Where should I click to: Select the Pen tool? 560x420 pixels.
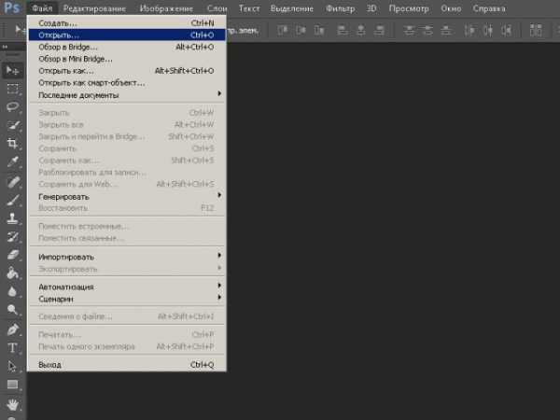12,329
